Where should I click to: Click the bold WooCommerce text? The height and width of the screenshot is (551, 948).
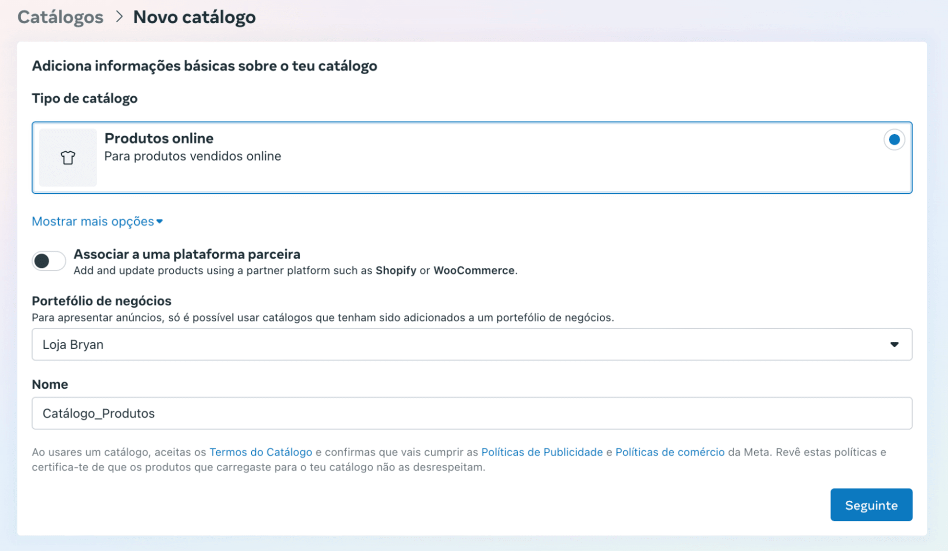[474, 270]
